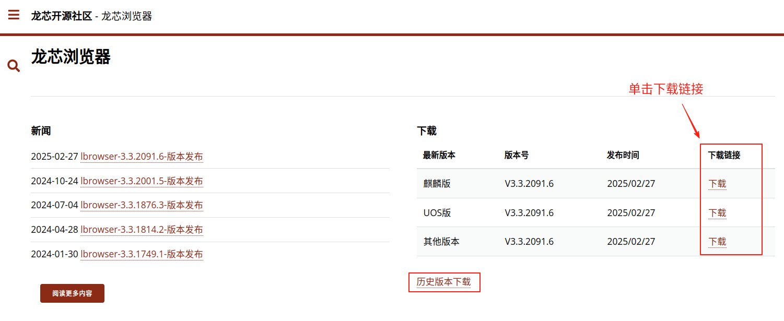Viewport: 784px width, 321px height.
Task: Open the 历史版本下载 link
Action: click(443, 282)
